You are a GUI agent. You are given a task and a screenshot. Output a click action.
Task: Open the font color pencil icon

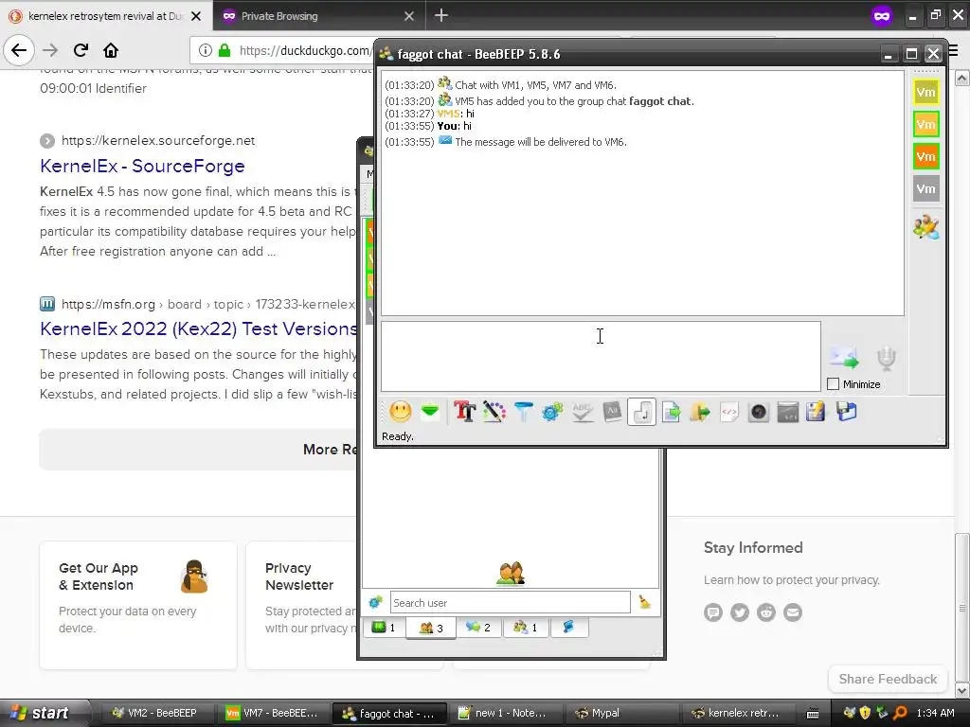tap(494, 412)
